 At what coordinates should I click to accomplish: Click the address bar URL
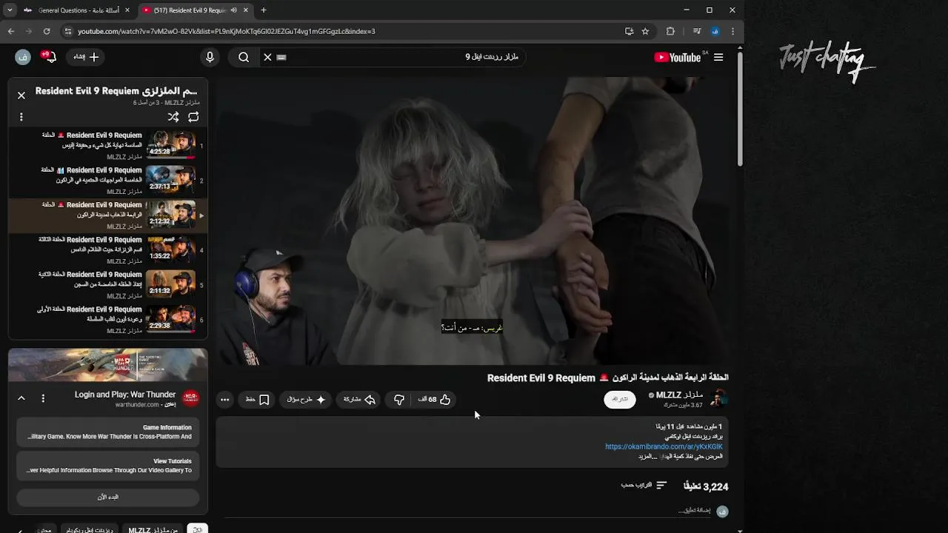point(226,31)
